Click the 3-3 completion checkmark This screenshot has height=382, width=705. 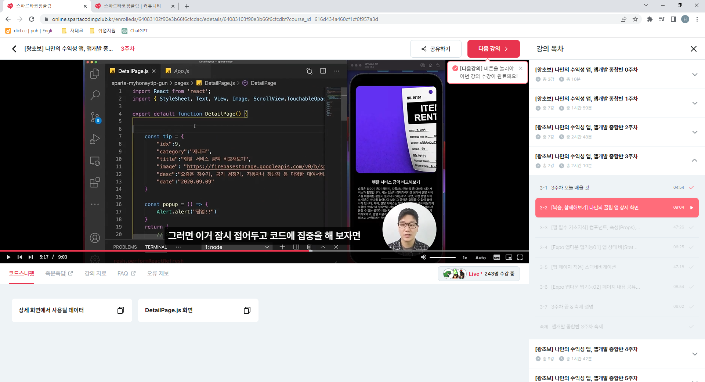pos(691,227)
